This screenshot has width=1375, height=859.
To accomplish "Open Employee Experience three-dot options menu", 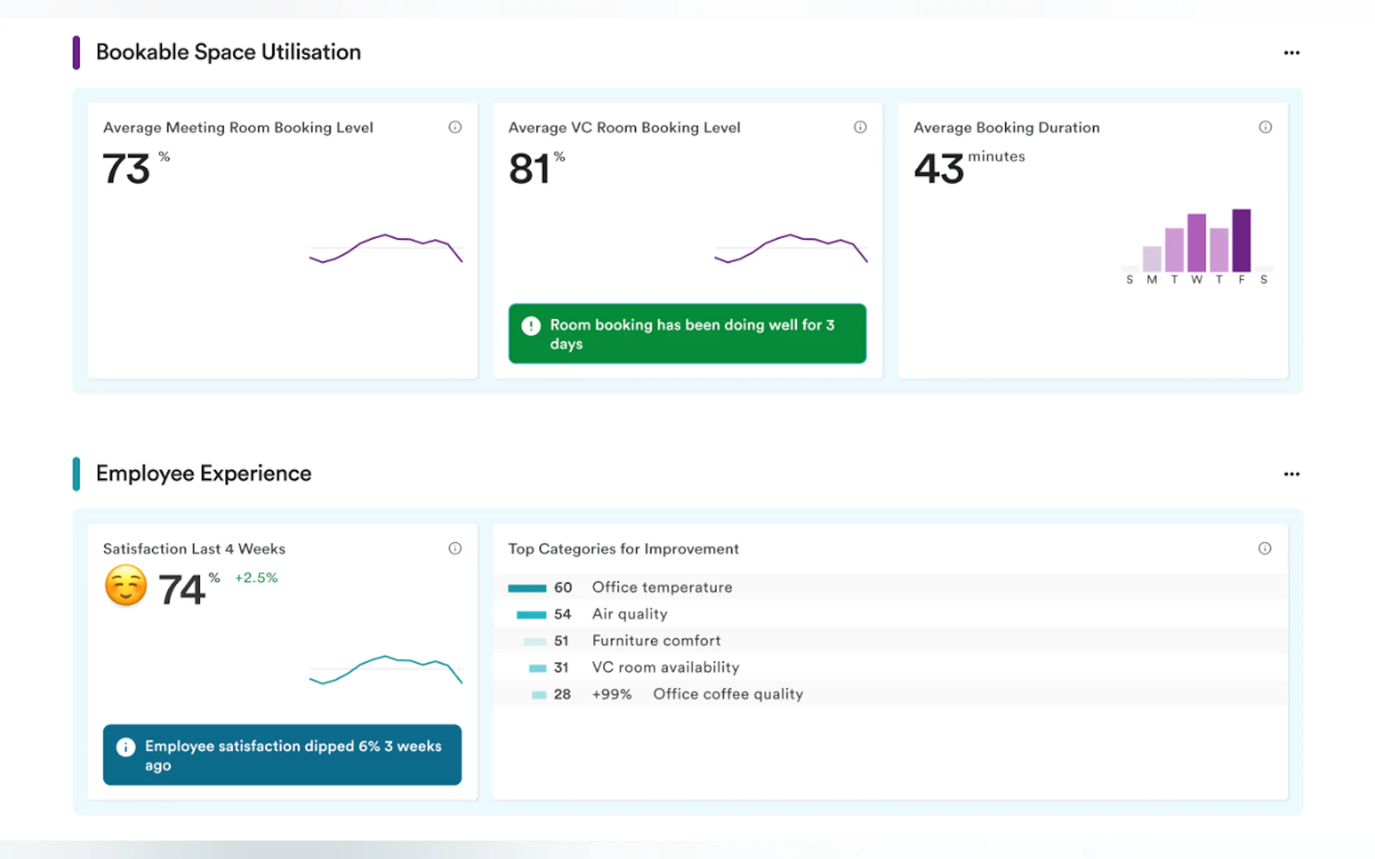I will (1292, 474).
